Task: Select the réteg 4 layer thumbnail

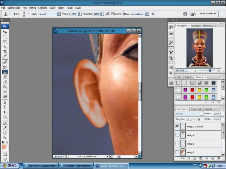Action: 183,135
